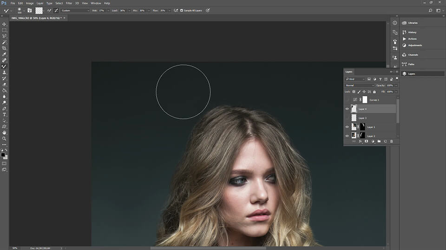The image size is (446, 250).
Task: Create a new layer icon
Action: 385,141
